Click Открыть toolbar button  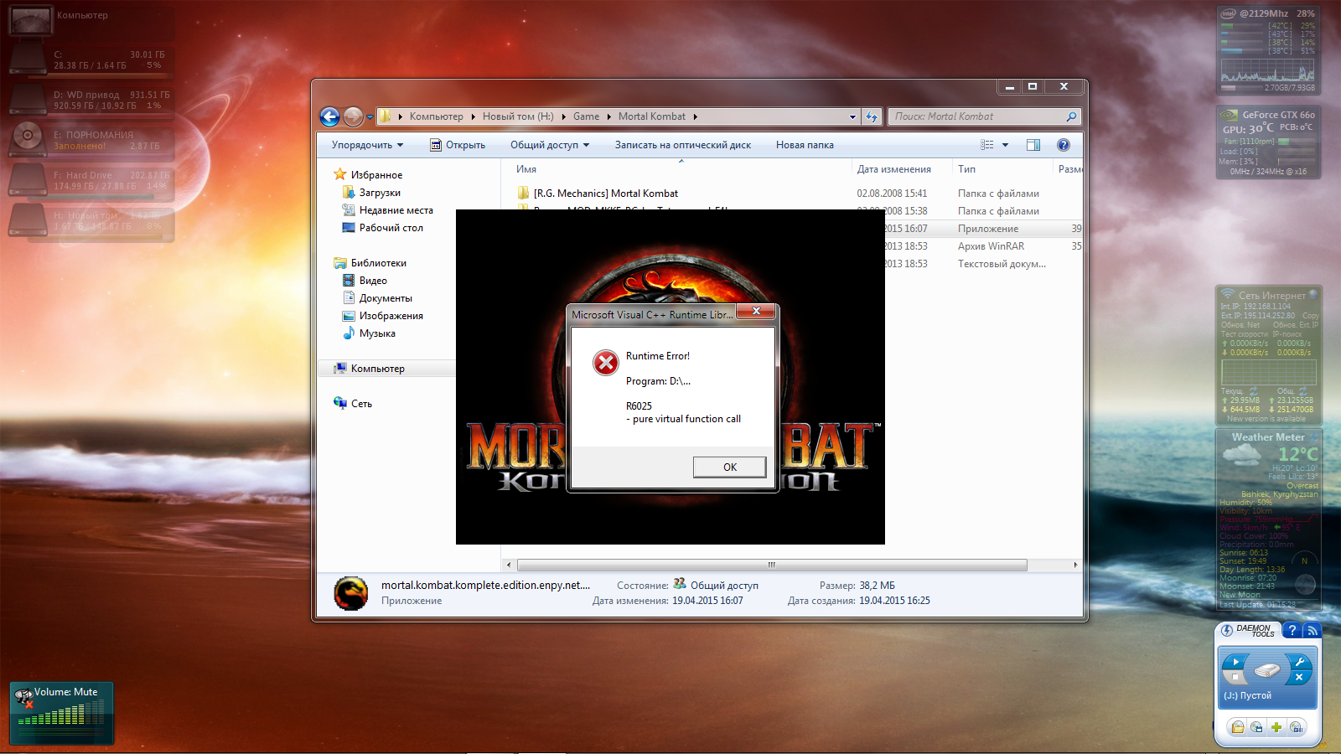tap(458, 145)
